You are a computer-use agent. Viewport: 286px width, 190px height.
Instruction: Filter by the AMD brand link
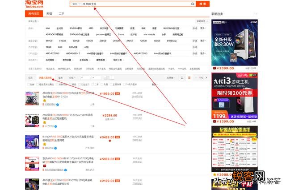click(91, 28)
